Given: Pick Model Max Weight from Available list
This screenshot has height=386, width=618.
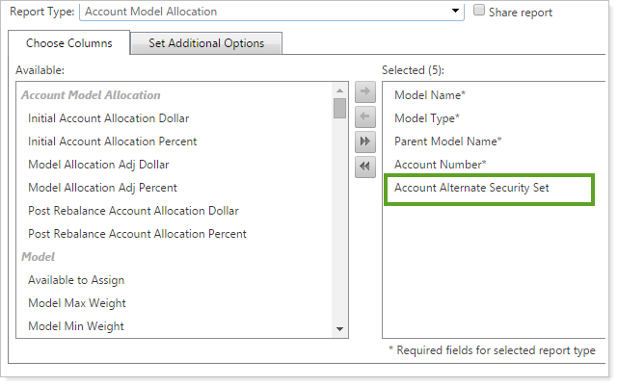Looking at the screenshot, I should (x=77, y=303).
